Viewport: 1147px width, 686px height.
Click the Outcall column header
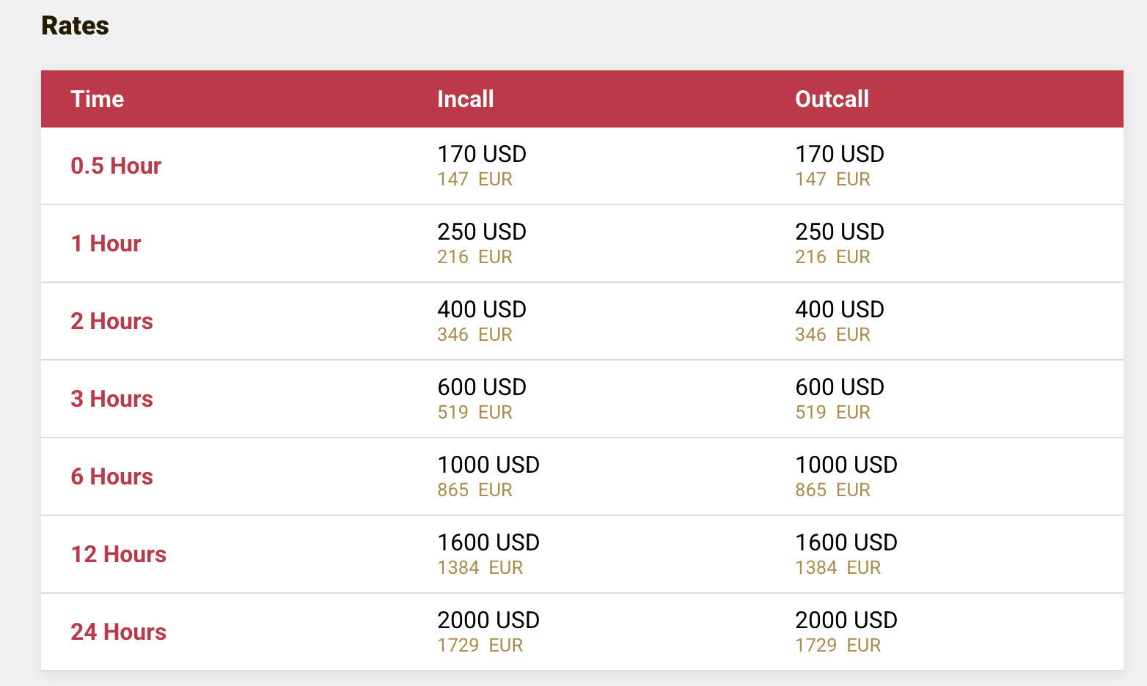832,99
